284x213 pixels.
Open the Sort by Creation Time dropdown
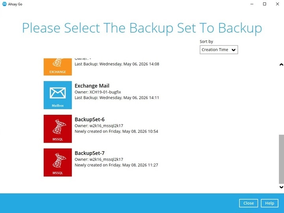pos(219,50)
